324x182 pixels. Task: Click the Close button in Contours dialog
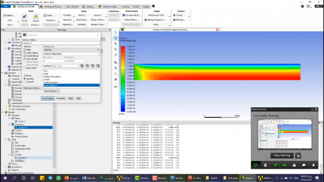click(x=71, y=99)
